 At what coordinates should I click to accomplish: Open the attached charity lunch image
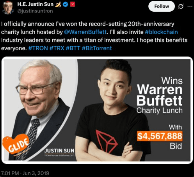[x=97, y=110]
